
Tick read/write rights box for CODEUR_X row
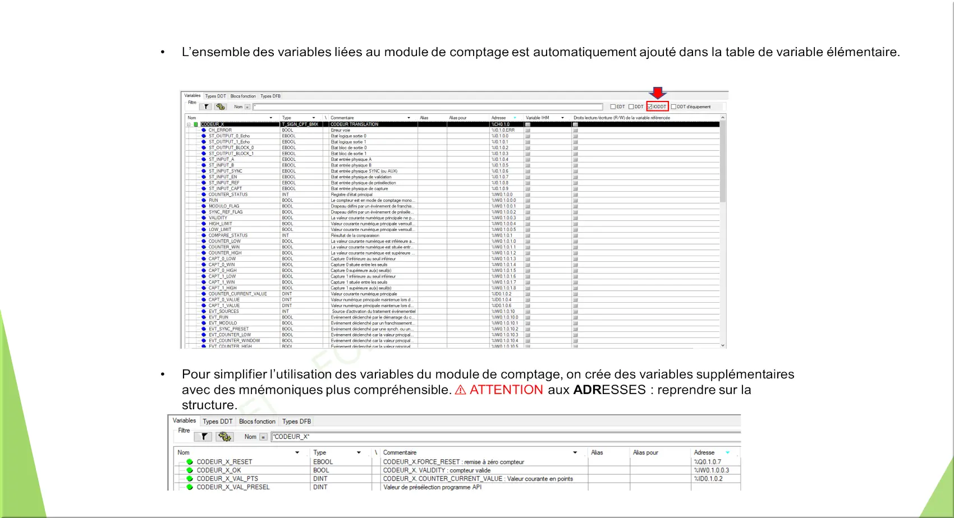click(x=575, y=124)
